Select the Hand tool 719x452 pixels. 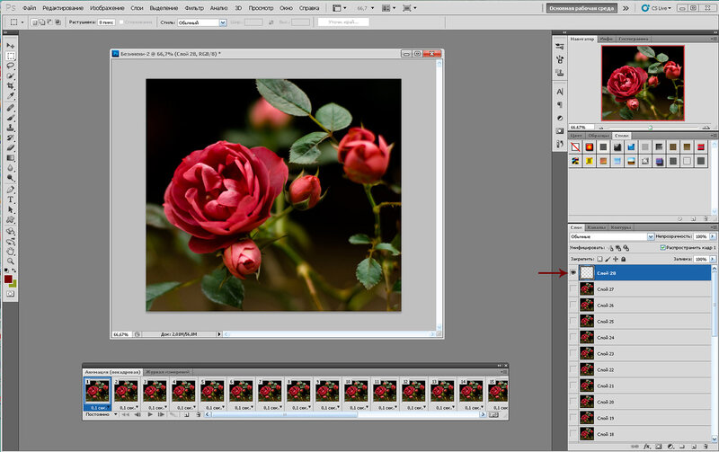(x=10, y=252)
